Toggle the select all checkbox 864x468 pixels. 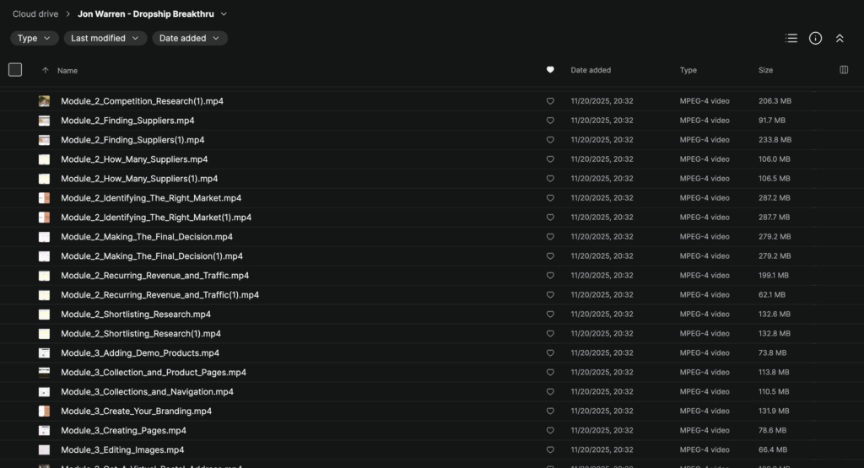[x=15, y=70]
